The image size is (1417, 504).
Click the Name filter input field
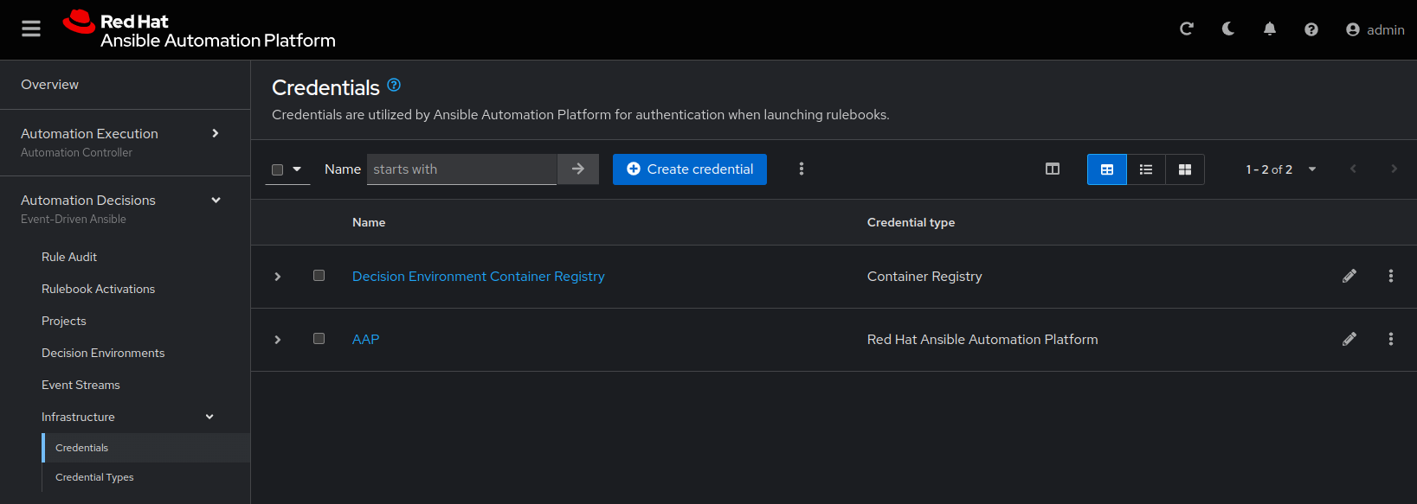click(x=461, y=169)
